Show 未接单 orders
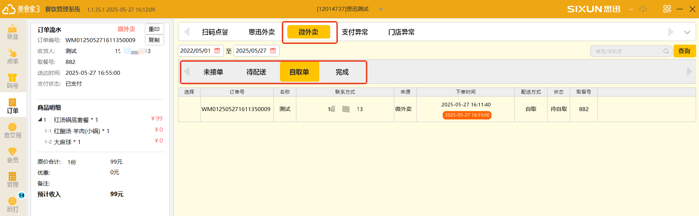This screenshot has width=699, height=216. pyautogui.click(x=213, y=72)
